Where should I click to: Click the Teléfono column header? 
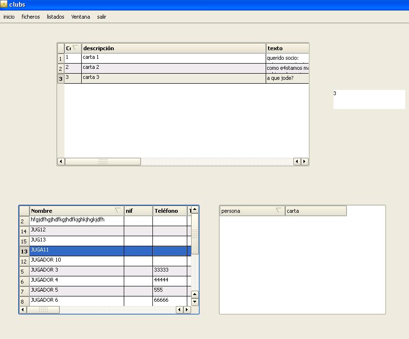[x=170, y=211]
